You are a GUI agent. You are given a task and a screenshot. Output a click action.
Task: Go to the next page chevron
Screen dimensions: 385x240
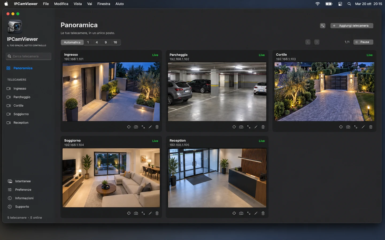(317, 42)
